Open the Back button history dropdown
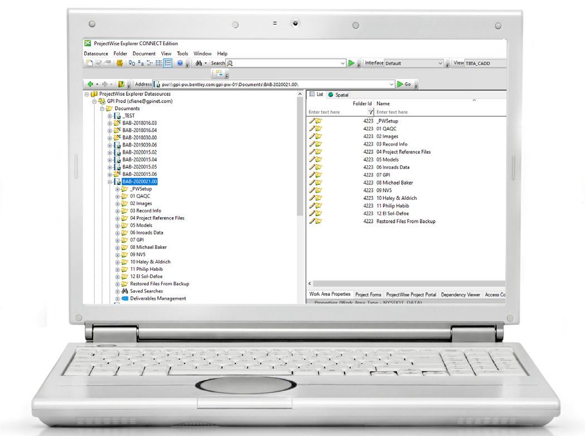The width and height of the screenshot is (585, 436). point(97,84)
